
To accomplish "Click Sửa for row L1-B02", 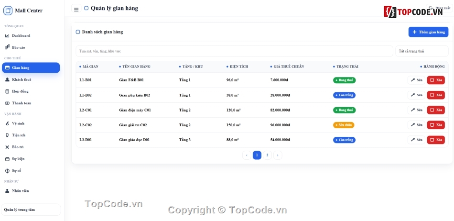I will (x=416, y=95).
